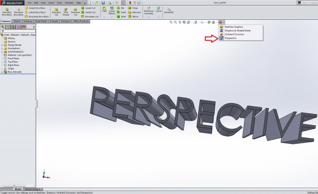Viewport: 318px width, 194px height.
Task: Click the New document icon
Action: pos(89,3)
